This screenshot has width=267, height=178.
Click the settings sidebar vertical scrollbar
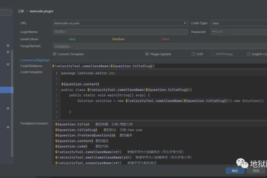click(12, 104)
